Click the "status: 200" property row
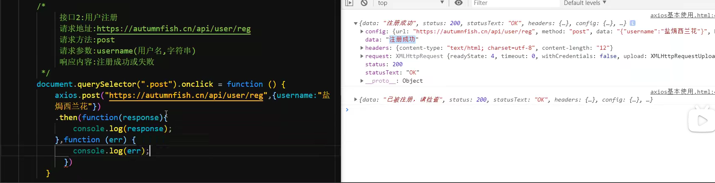The height and width of the screenshot is (183, 715). (384, 64)
